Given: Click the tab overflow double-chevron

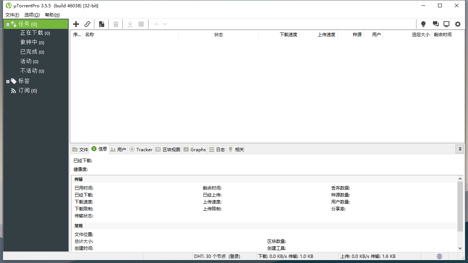Looking at the screenshot, I should (460, 149).
